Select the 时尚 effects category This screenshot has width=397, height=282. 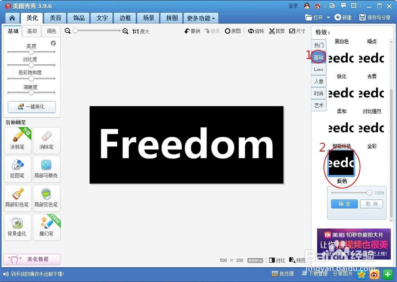(x=318, y=93)
